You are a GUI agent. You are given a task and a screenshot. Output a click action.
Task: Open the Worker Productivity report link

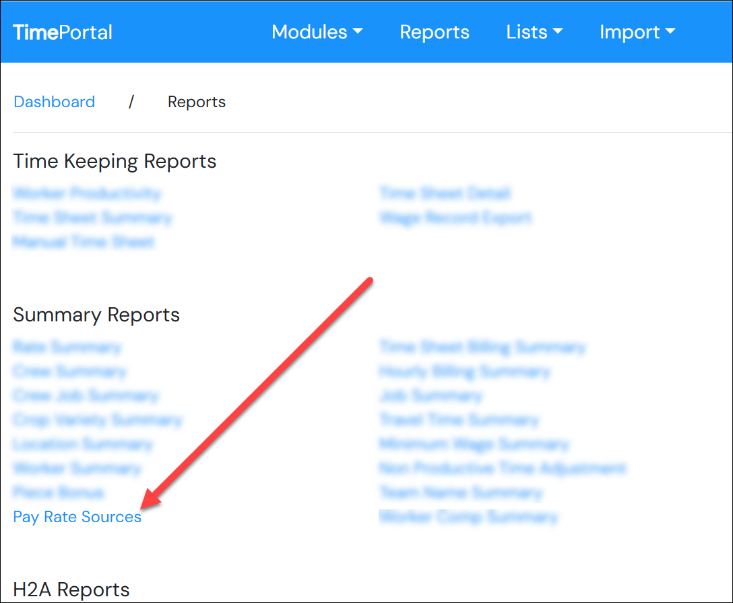coord(87,193)
